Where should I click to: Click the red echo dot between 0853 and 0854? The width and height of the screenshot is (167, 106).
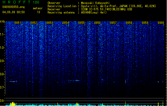click(x=58, y=82)
